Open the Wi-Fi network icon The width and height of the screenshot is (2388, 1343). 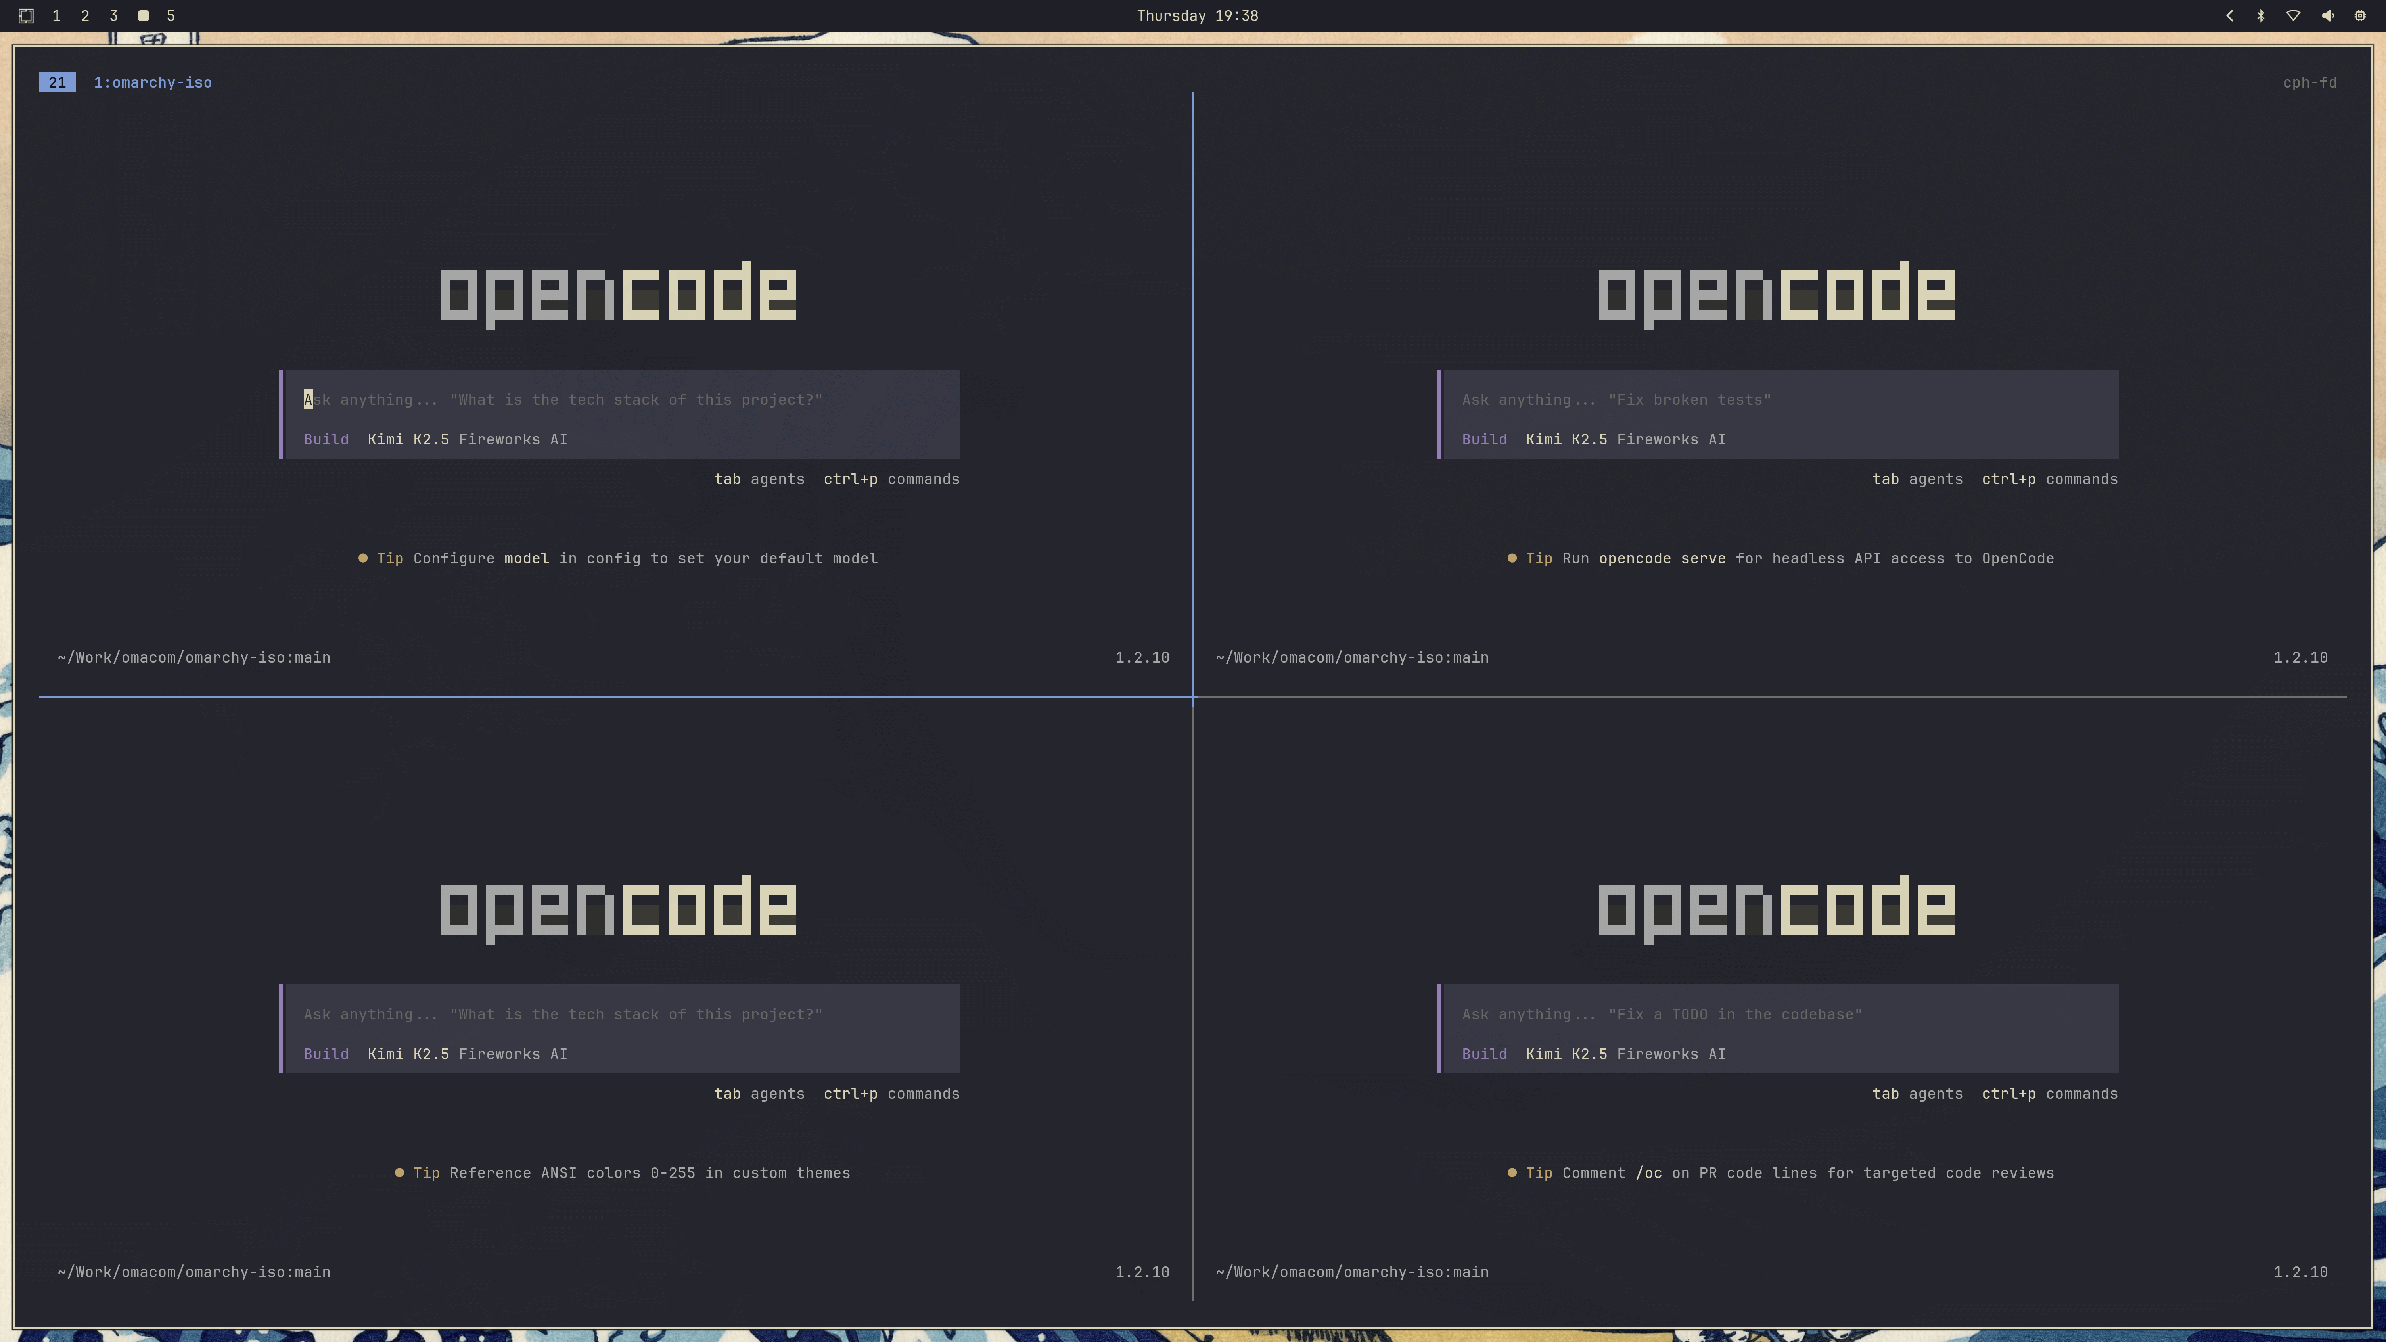click(x=2294, y=16)
